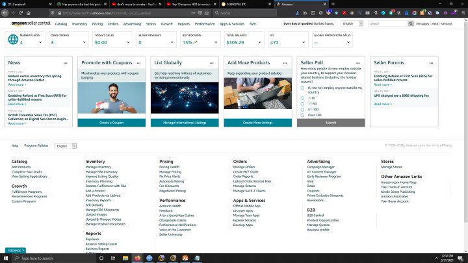Select the 51-100 poll option
The height and width of the screenshot is (263, 468).
point(302,110)
